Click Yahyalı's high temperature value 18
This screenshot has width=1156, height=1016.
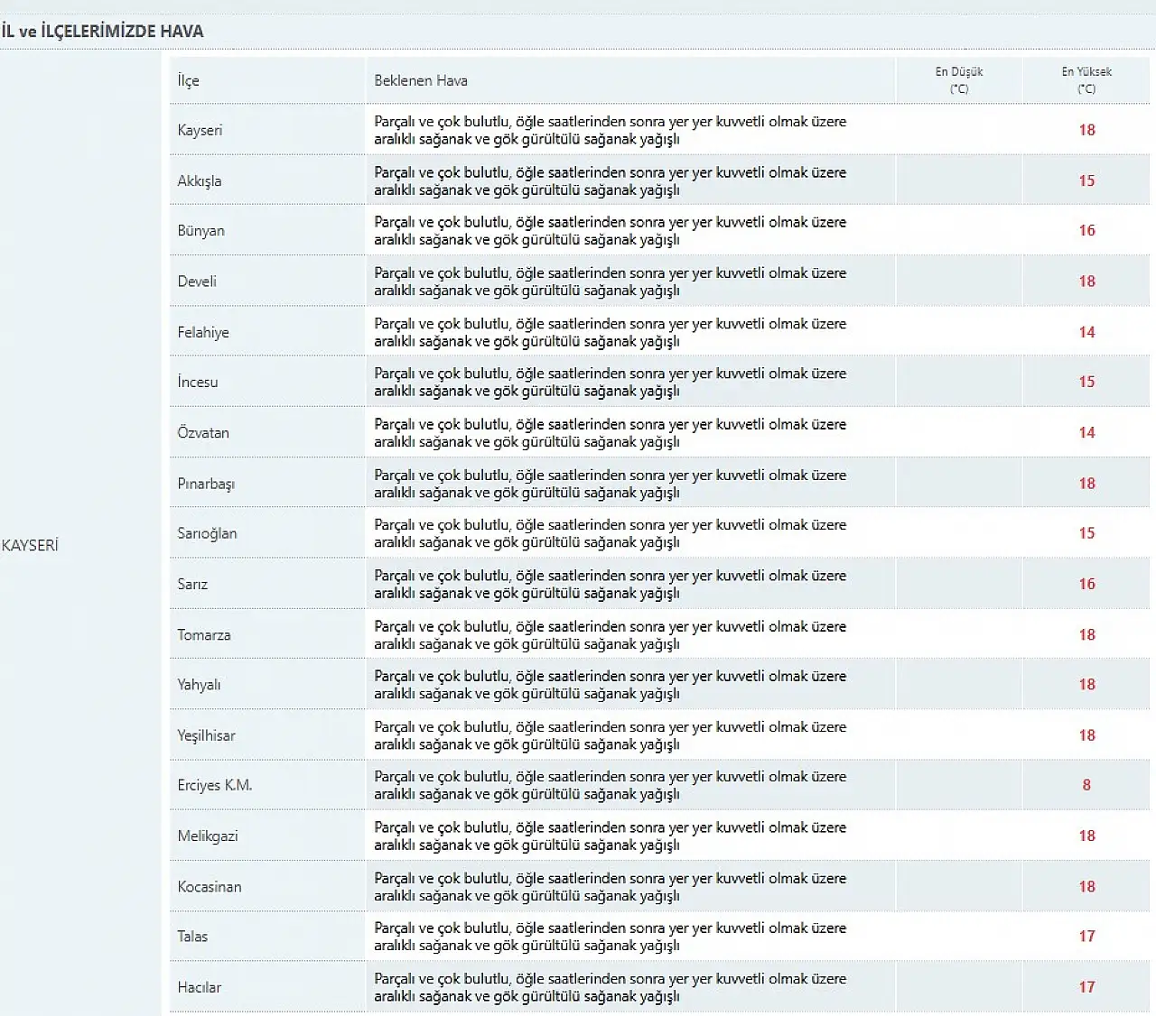(1086, 684)
